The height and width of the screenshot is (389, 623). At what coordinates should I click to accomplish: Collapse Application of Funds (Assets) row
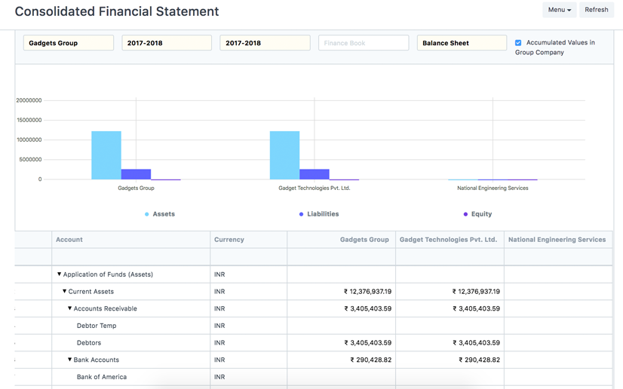pyautogui.click(x=60, y=274)
